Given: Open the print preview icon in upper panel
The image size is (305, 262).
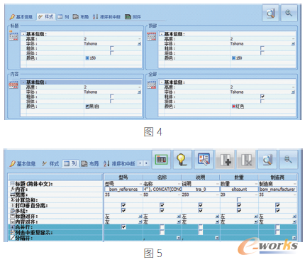Looking at the screenshot, I should click(270, 13).
